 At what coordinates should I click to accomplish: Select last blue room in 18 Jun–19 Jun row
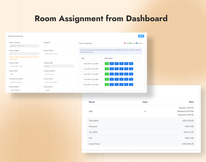tap(131, 84)
